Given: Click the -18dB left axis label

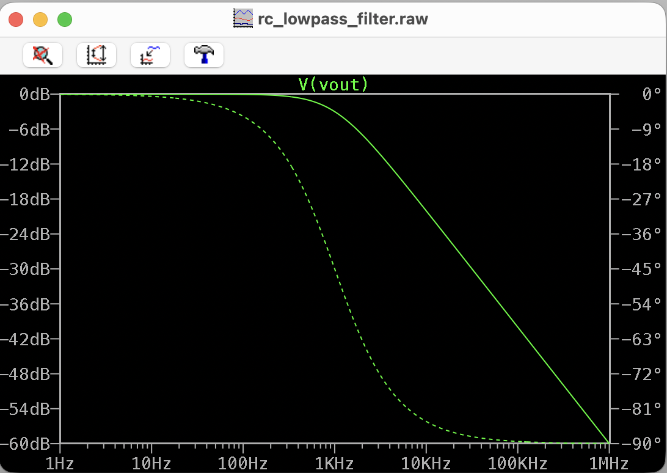Looking at the screenshot, I should pos(25,199).
